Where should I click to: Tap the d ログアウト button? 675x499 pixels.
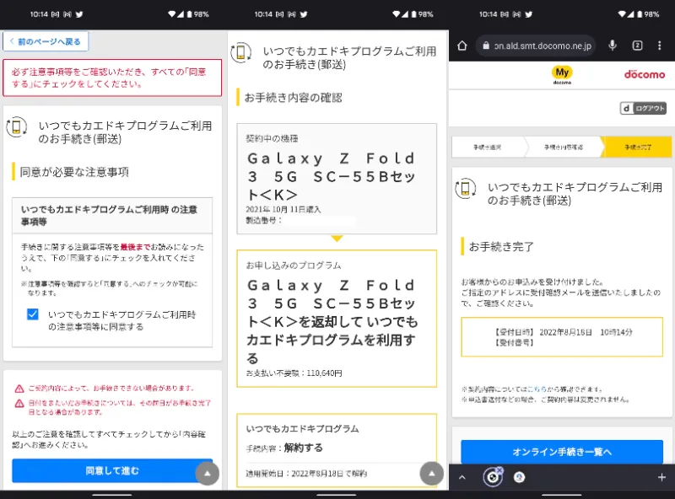click(643, 109)
